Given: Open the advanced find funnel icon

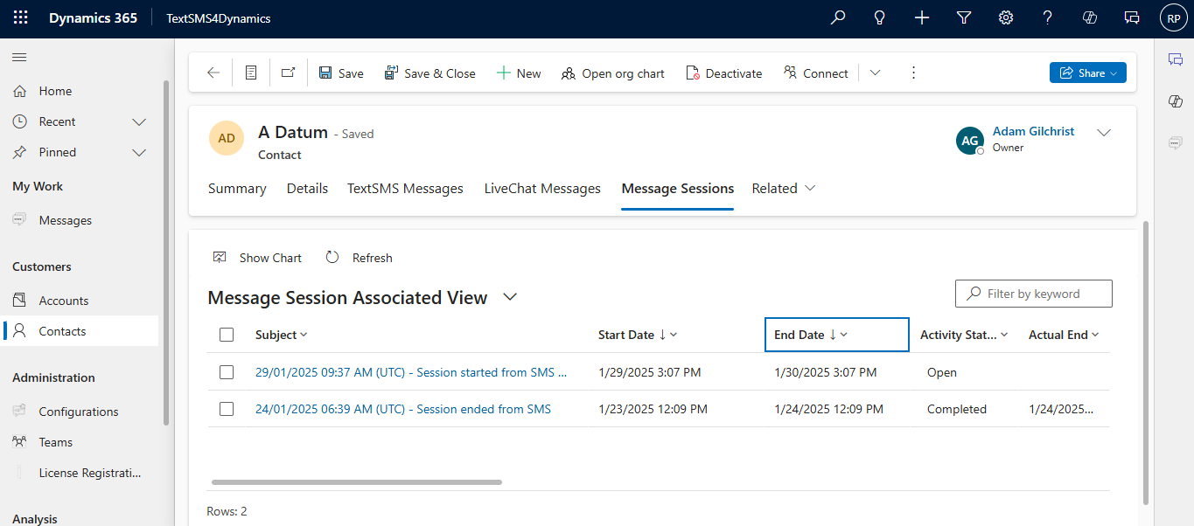Looking at the screenshot, I should click(x=964, y=17).
